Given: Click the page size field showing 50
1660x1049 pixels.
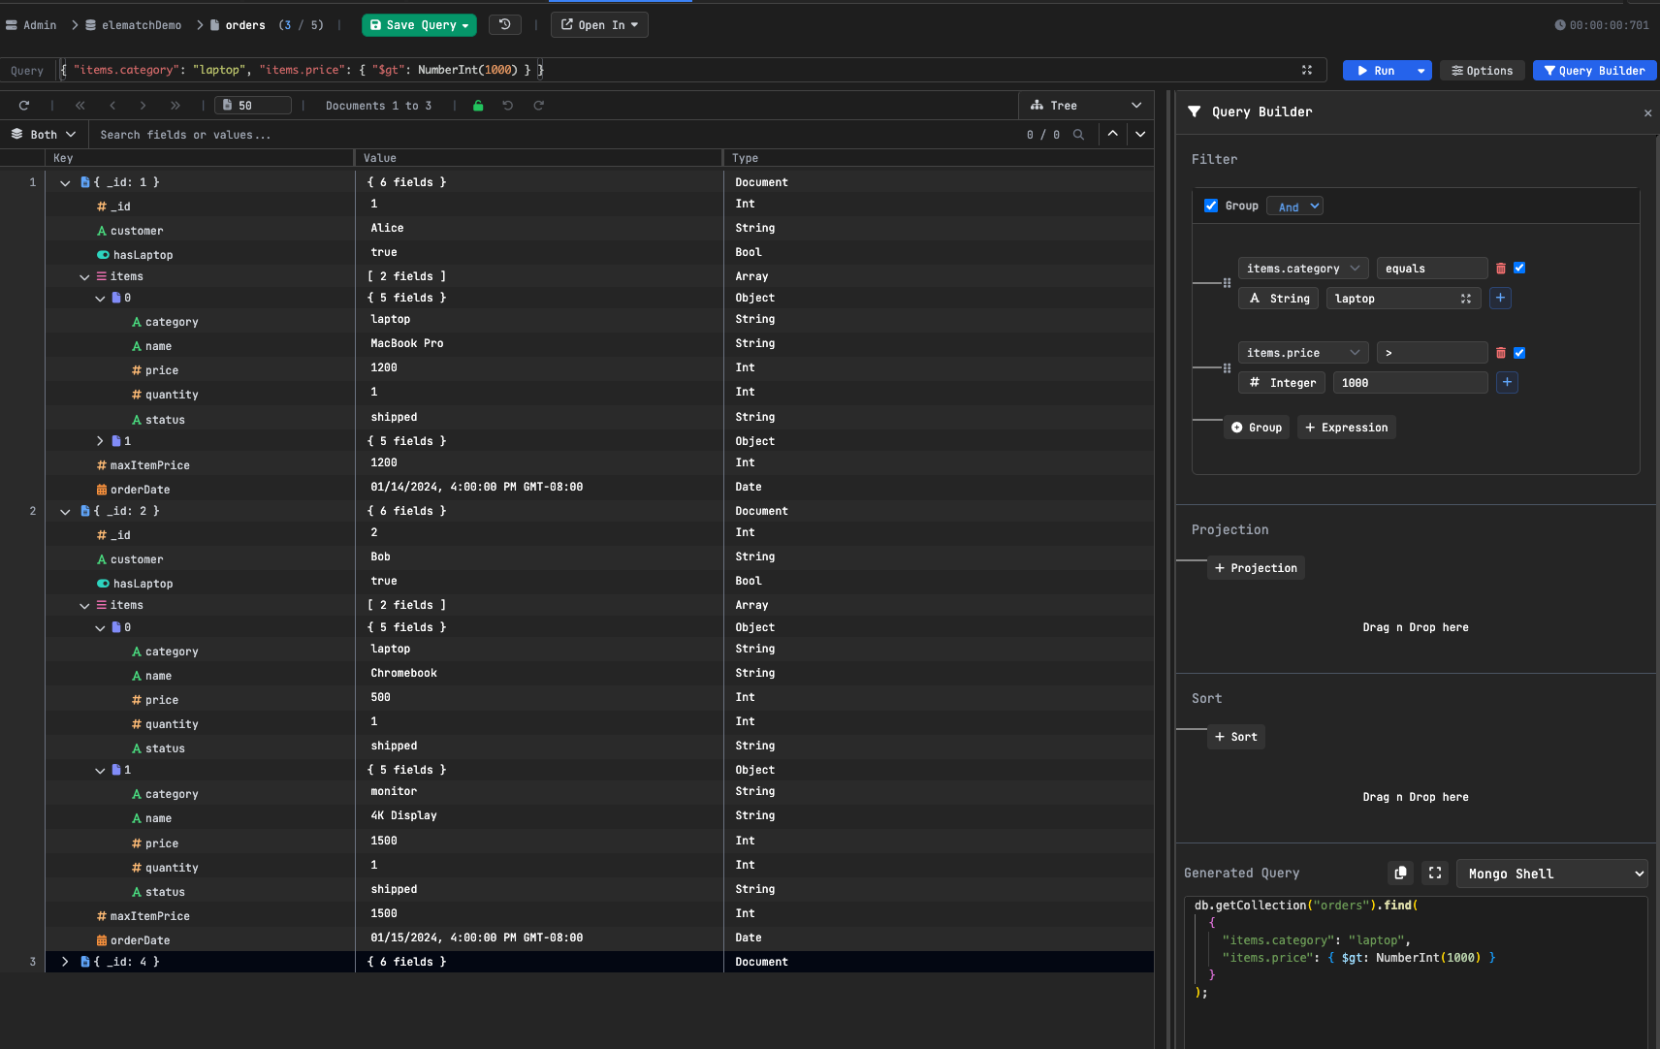Looking at the screenshot, I should point(254,106).
